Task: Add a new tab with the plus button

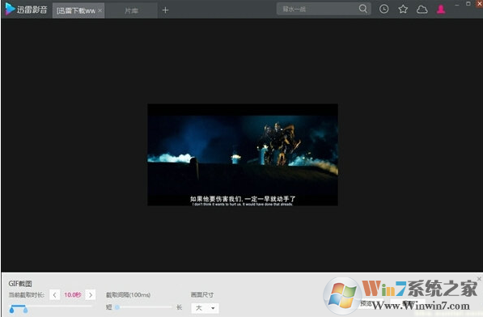Action: tap(165, 11)
